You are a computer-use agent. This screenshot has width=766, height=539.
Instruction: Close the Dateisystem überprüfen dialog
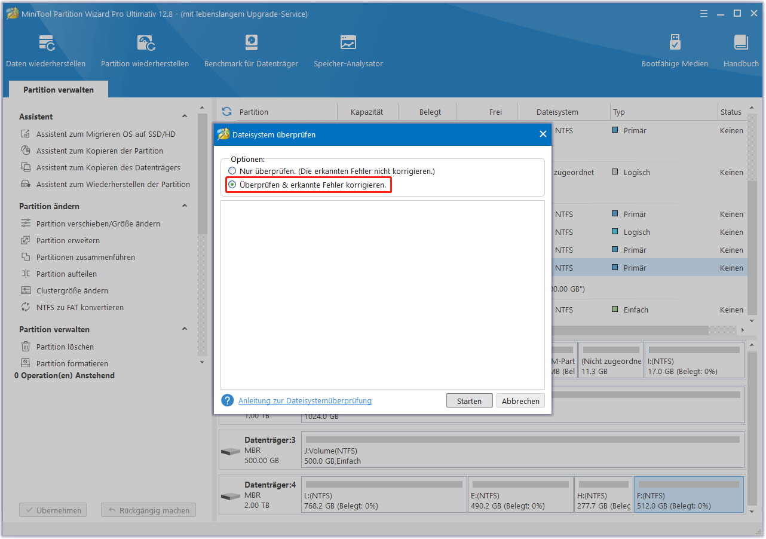(543, 134)
